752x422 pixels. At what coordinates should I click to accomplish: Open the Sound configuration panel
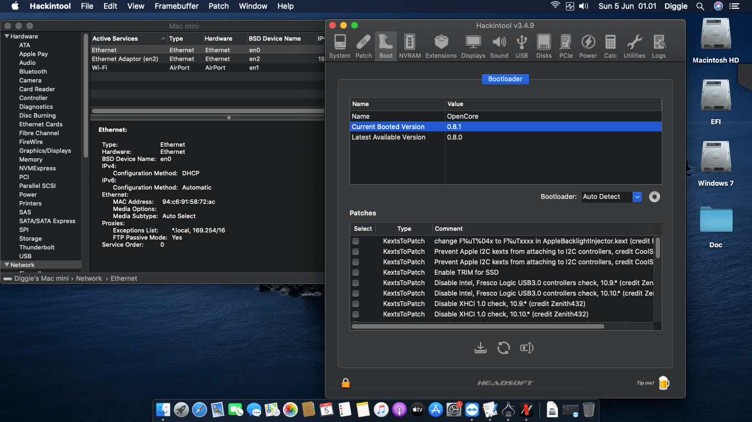coord(499,46)
